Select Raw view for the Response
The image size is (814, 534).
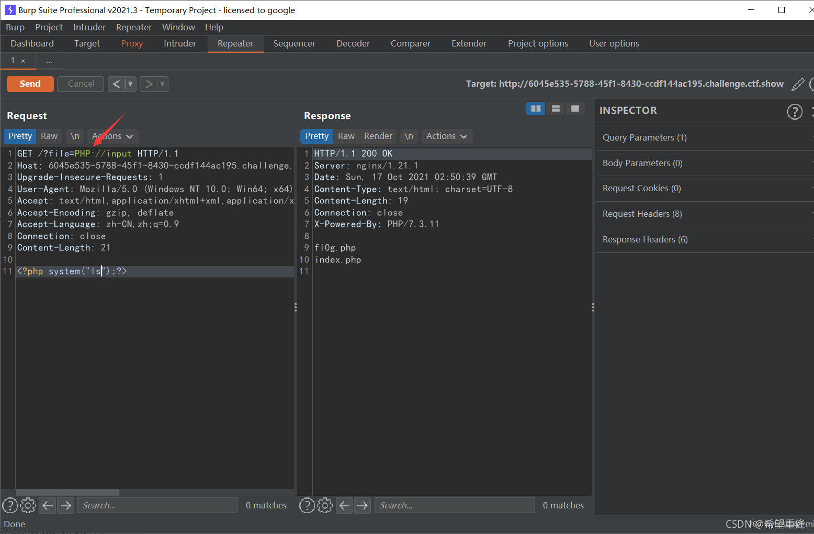346,136
